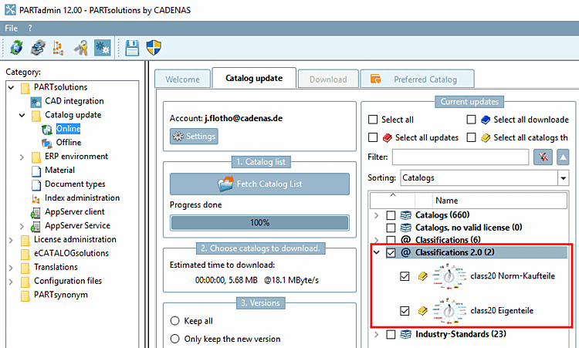Click the class20 Norm-Kaufteile catalog thumbnail
Image resolution: width=579 pixels, height=348 pixels.
(x=449, y=276)
